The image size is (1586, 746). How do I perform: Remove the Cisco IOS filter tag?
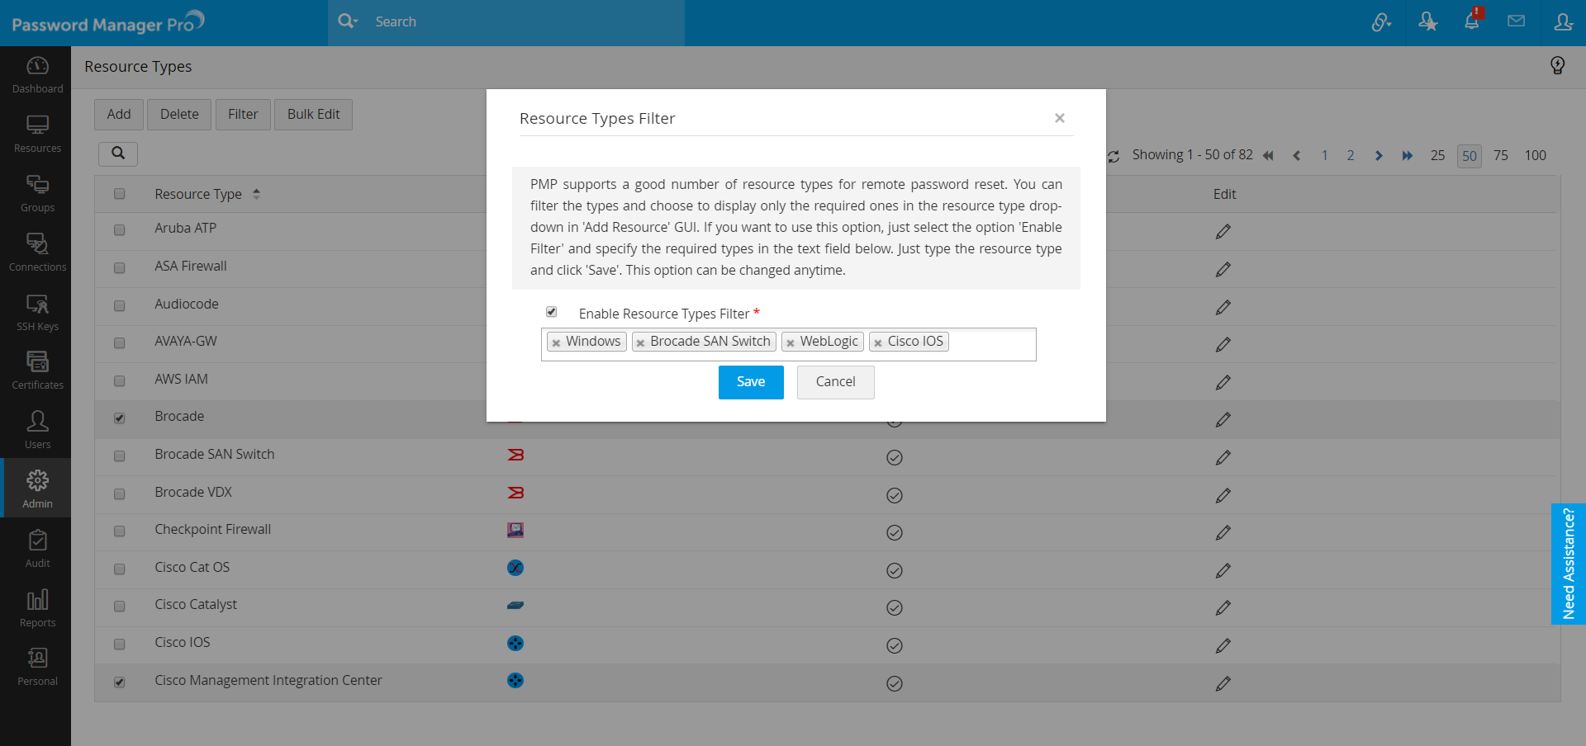[x=878, y=343]
